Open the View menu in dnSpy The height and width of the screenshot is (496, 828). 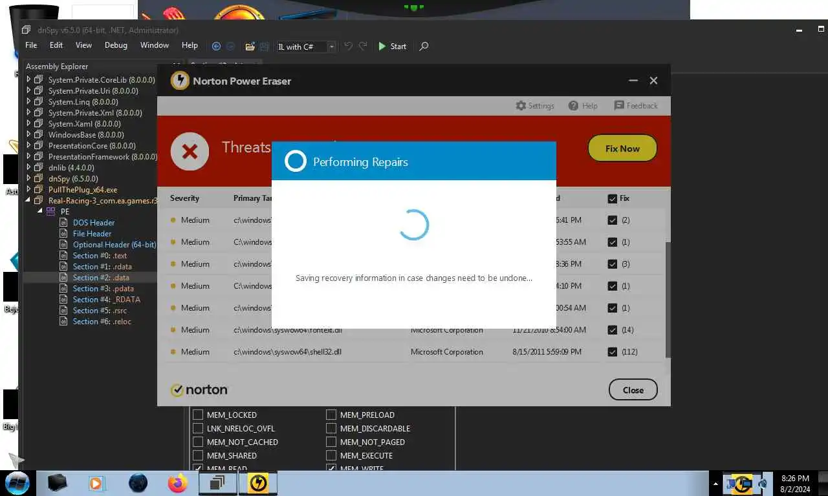(x=83, y=45)
